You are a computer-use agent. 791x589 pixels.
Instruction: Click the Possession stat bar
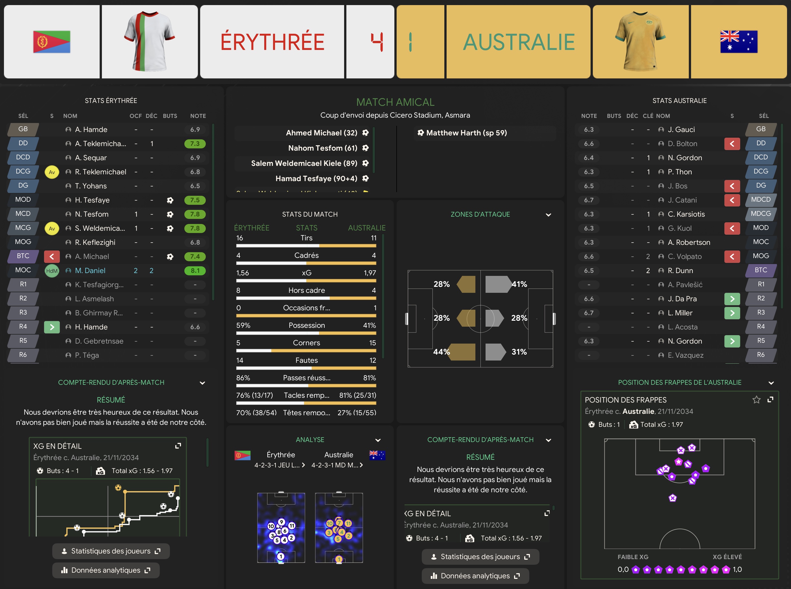(x=306, y=333)
